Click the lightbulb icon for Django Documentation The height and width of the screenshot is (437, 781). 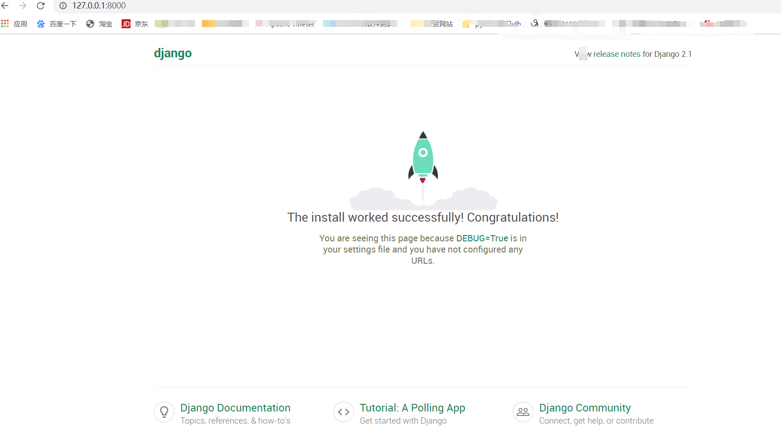pyautogui.click(x=164, y=412)
